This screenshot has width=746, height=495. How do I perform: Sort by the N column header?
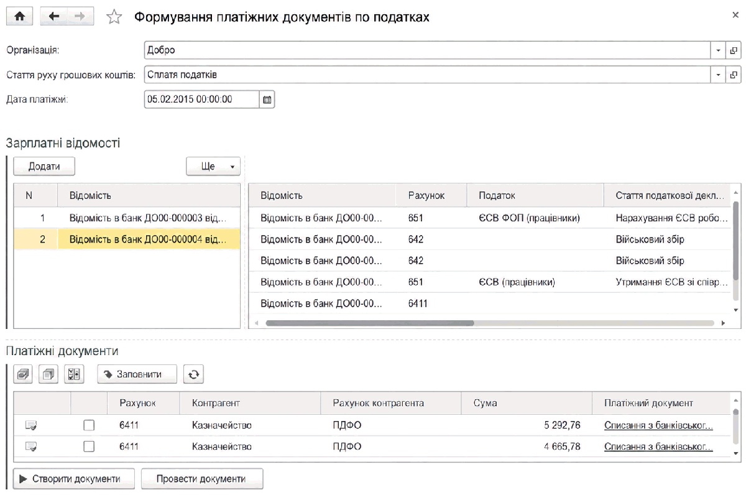(35, 195)
